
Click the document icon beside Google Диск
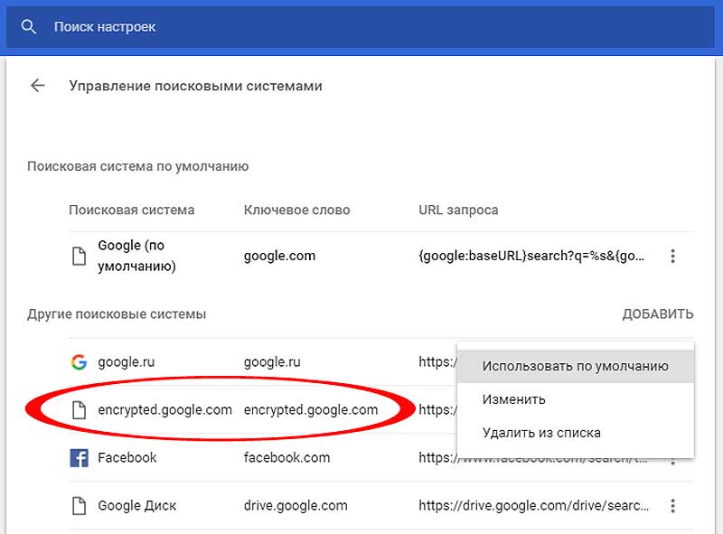(79, 506)
